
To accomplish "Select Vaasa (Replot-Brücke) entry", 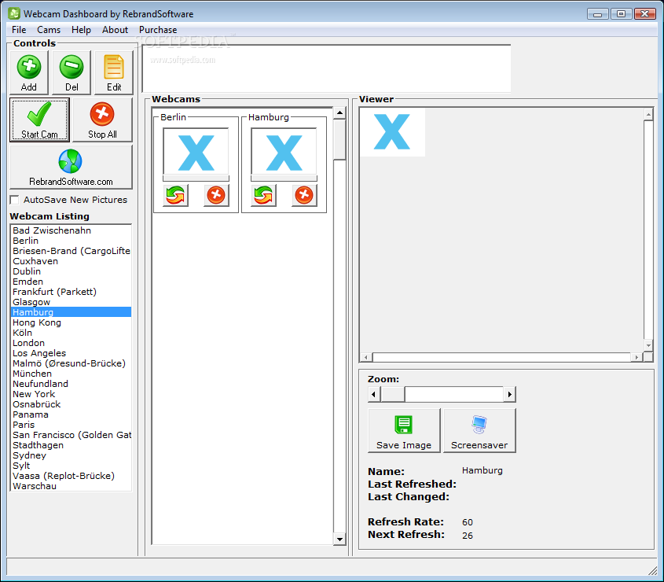I will pyautogui.click(x=71, y=476).
